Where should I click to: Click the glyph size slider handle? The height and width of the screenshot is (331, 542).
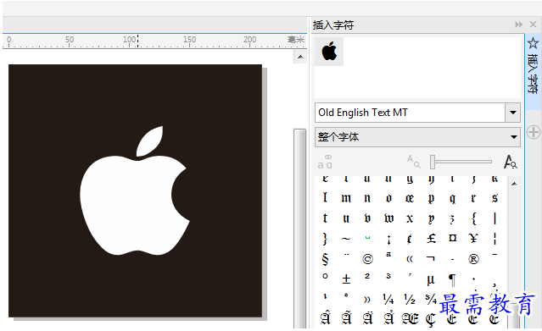[x=433, y=162]
